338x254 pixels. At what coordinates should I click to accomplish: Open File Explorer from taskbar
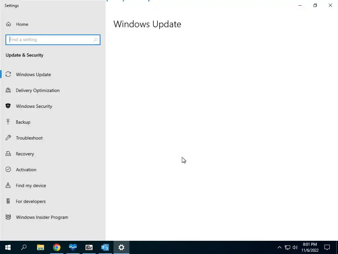[x=41, y=247]
